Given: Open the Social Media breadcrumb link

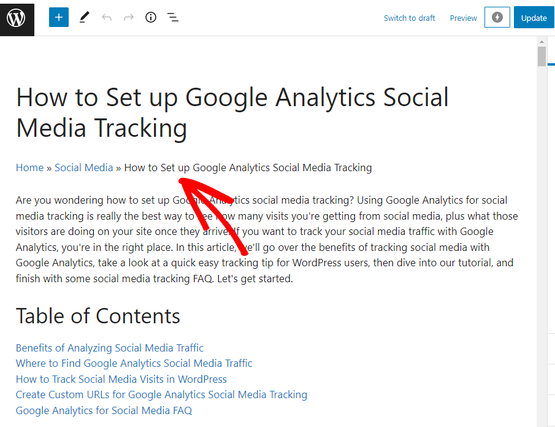Looking at the screenshot, I should pyautogui.click(x=83, y=167).
